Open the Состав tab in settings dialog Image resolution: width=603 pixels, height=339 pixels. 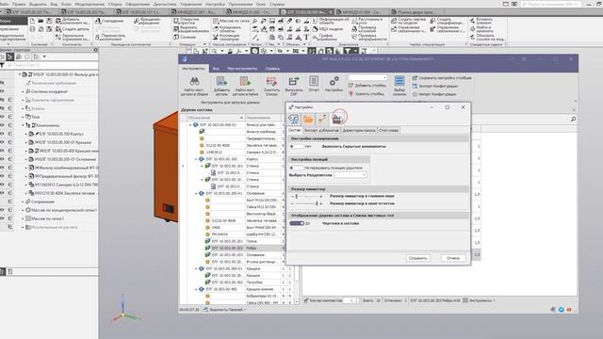pos(295,130)
